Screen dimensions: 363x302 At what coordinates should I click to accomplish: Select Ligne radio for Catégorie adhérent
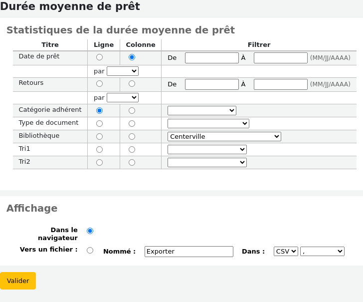(100, 110)
